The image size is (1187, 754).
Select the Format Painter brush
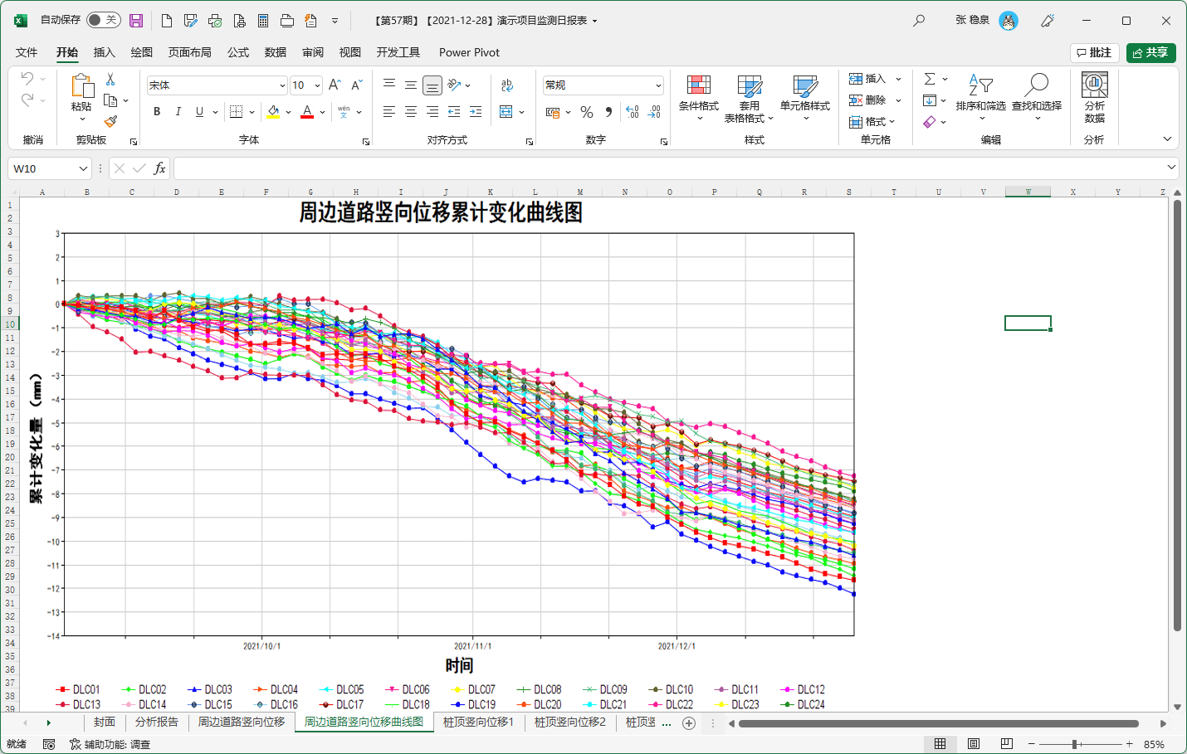110,121
